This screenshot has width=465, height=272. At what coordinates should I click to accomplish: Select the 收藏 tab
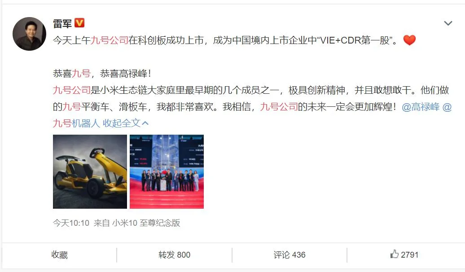(x=59, y=255)
